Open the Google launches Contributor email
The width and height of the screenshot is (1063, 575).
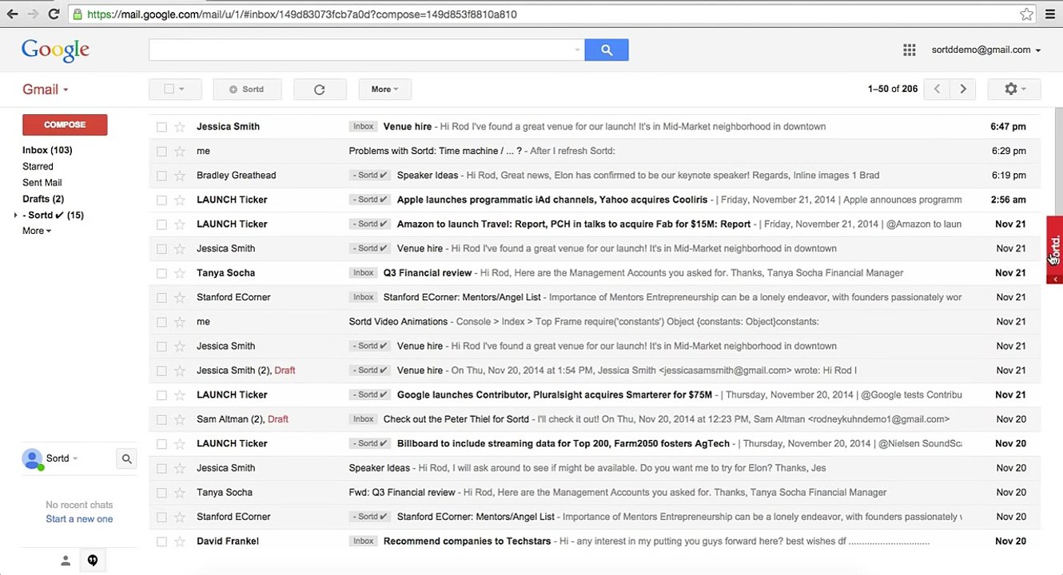pos(595,395)
